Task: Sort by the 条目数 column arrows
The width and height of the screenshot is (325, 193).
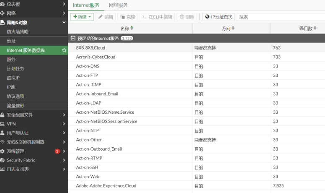Action: tap(315, 29)
